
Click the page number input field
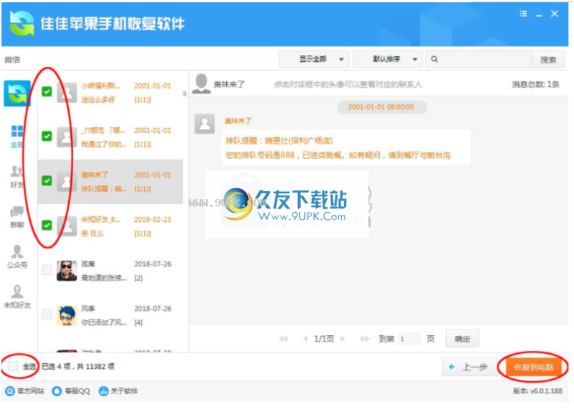[410, 339]
